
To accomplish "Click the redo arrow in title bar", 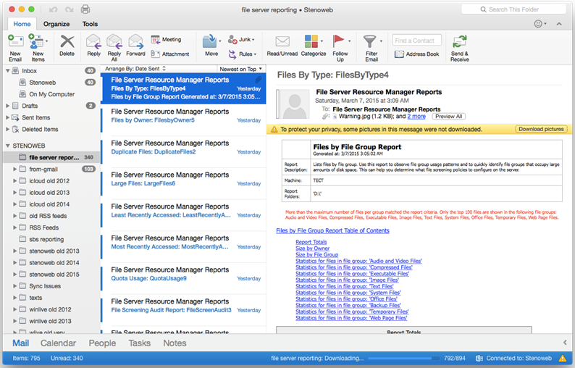I will pyautogui.click(x=70, y=9).
